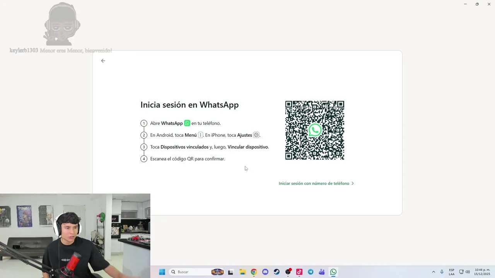Open the Windows Start menu
This screenshot has height=278, width=495.
(162, 272)
